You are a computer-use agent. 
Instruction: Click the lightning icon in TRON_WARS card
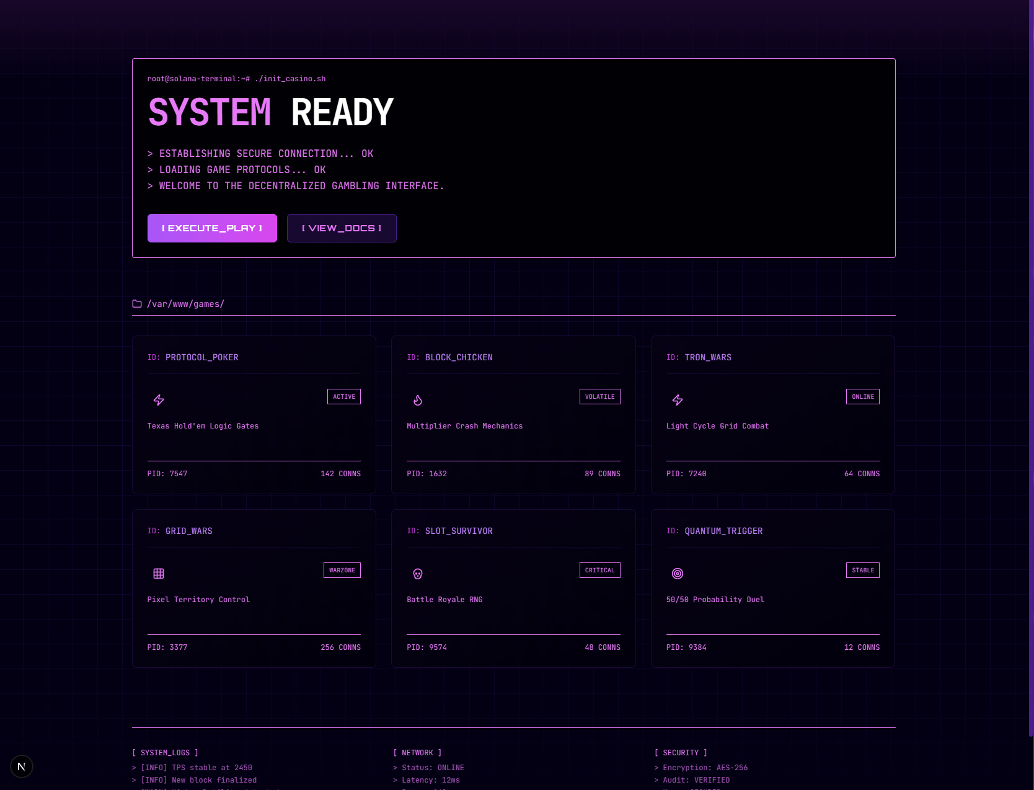[678, 400]
